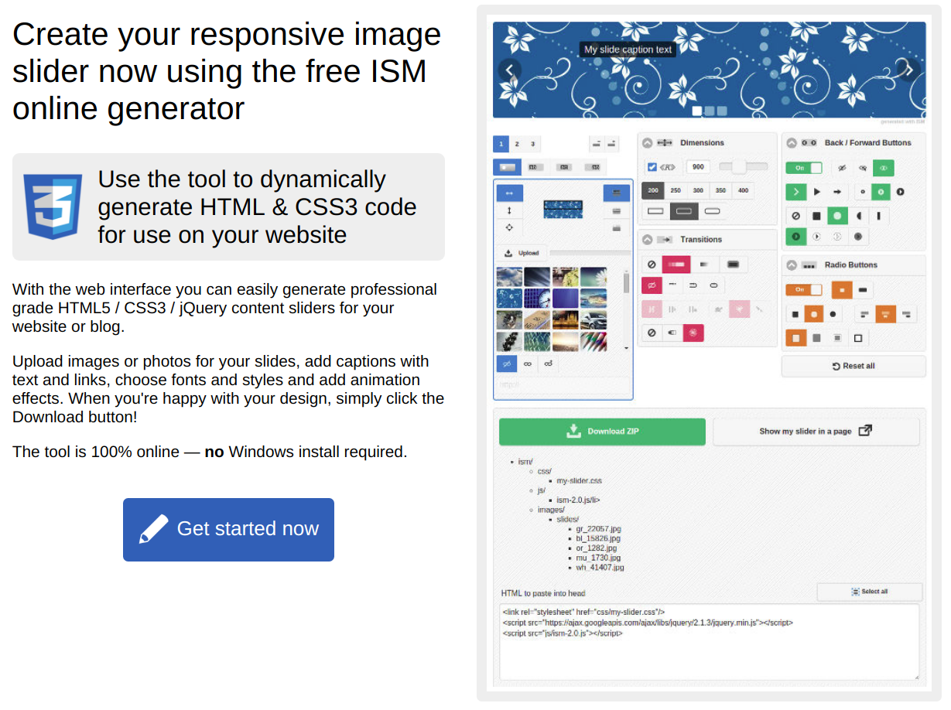Select the four-way move image fit icon
Screen dimensions: 951x710
click(x=509, y=227)
